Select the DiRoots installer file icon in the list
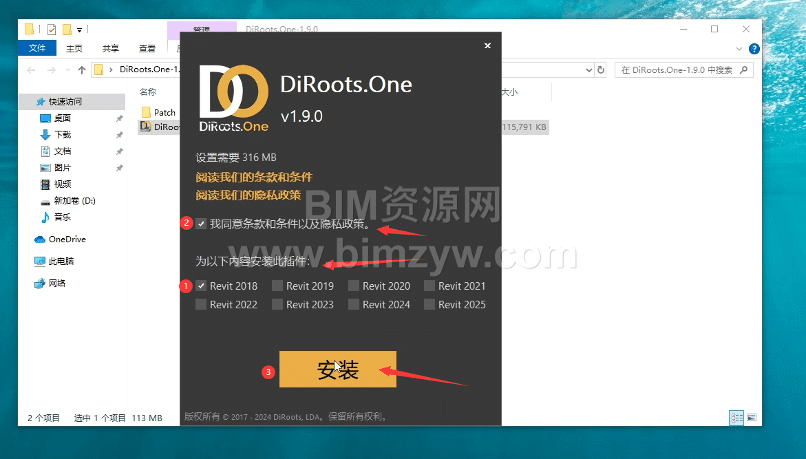 click(146, 127)
